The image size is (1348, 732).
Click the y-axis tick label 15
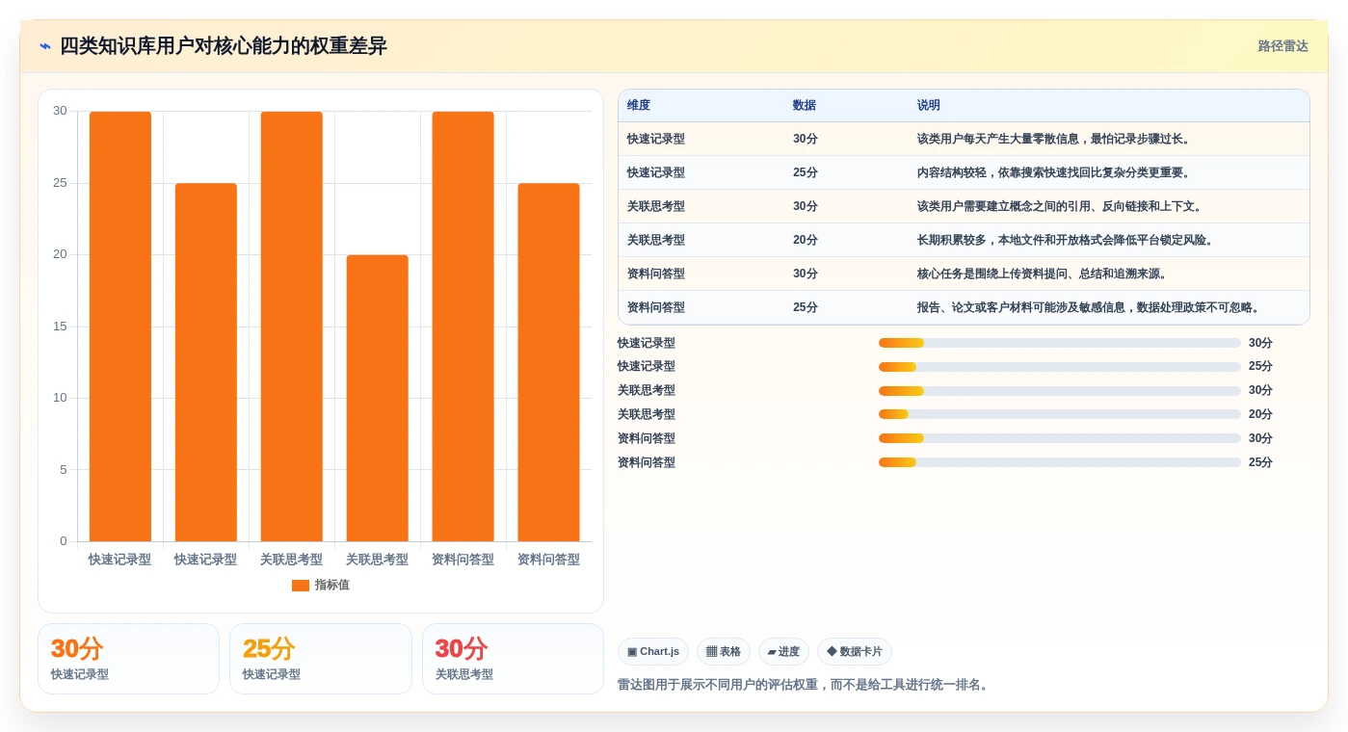tap(60, 327)
